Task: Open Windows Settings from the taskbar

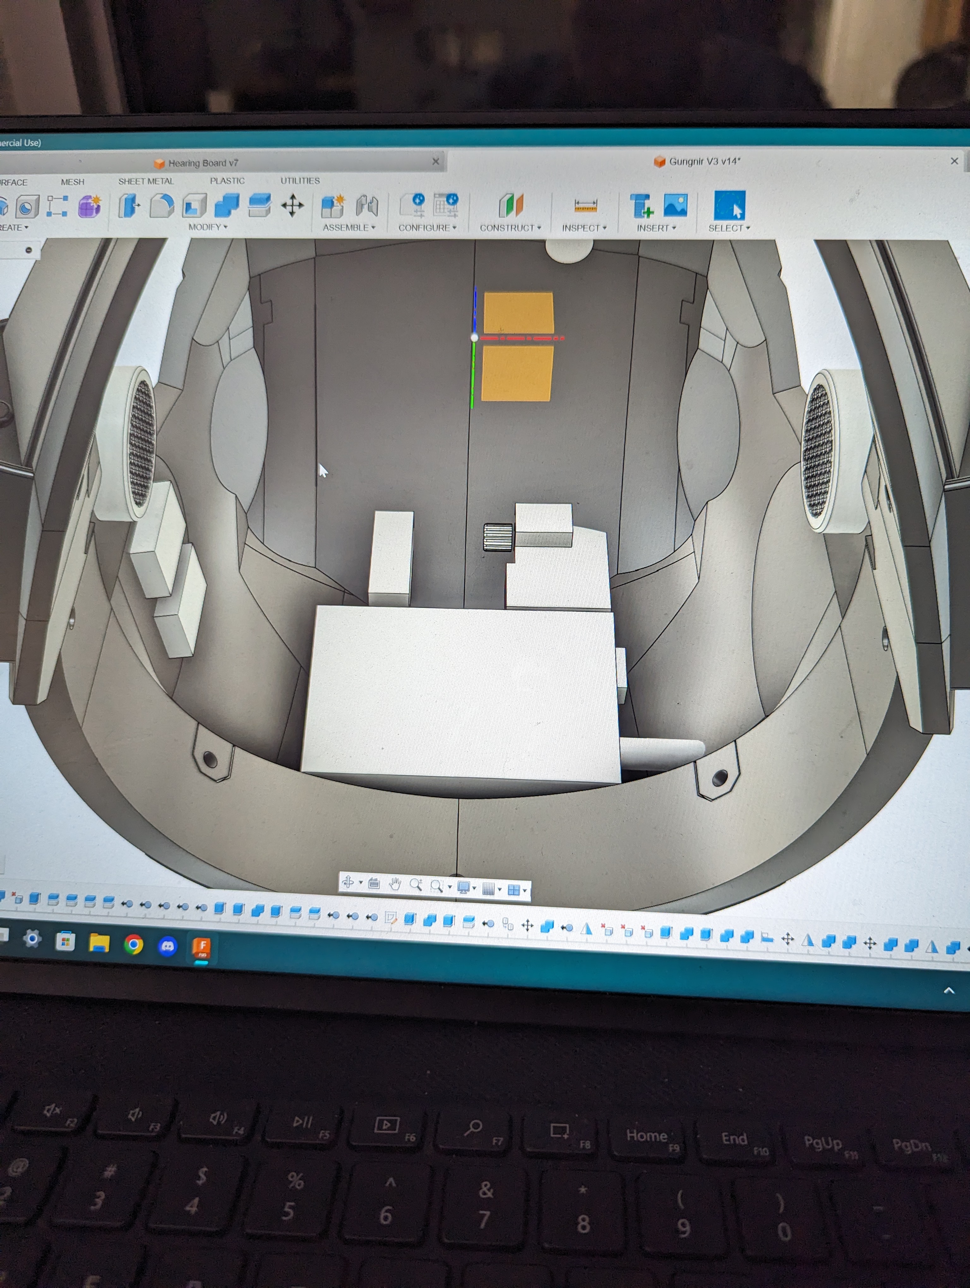Action: [x=32, y=938]
